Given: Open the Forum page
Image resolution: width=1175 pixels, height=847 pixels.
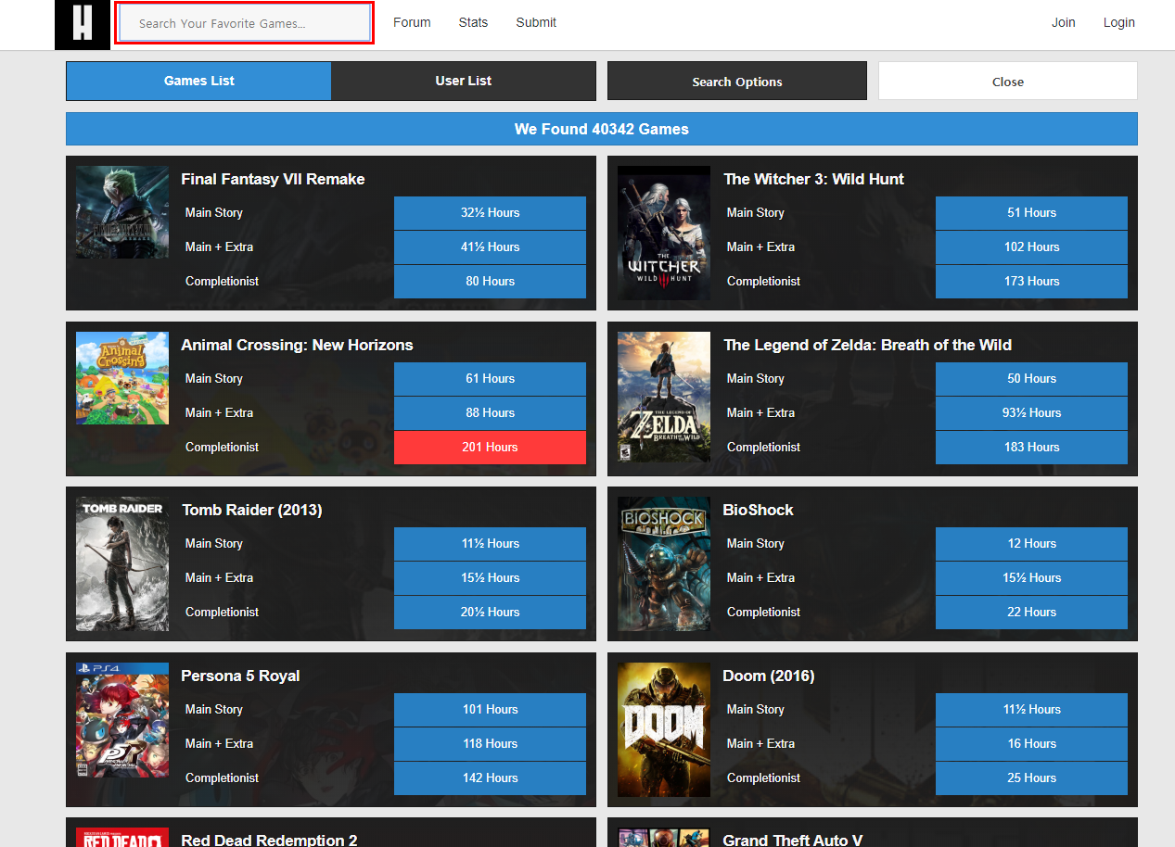Looking at the screenshot, I should pyautogui.click(x=412, y=22).
